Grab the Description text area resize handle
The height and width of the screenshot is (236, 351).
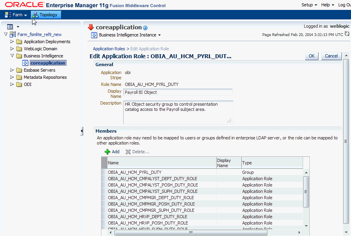click(229, 120)
